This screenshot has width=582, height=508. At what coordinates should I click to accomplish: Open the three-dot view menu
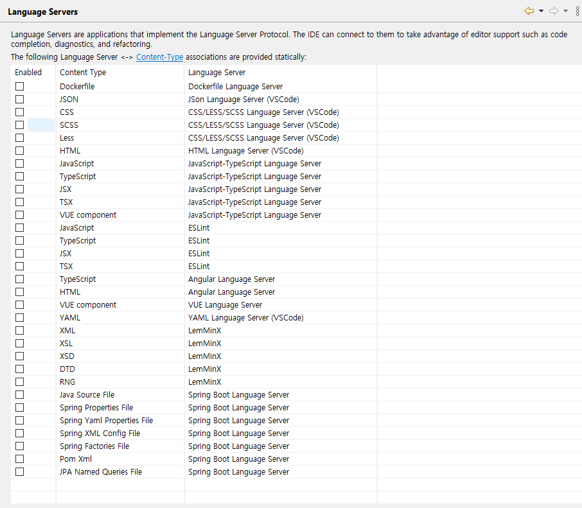[x=578, y=11]
